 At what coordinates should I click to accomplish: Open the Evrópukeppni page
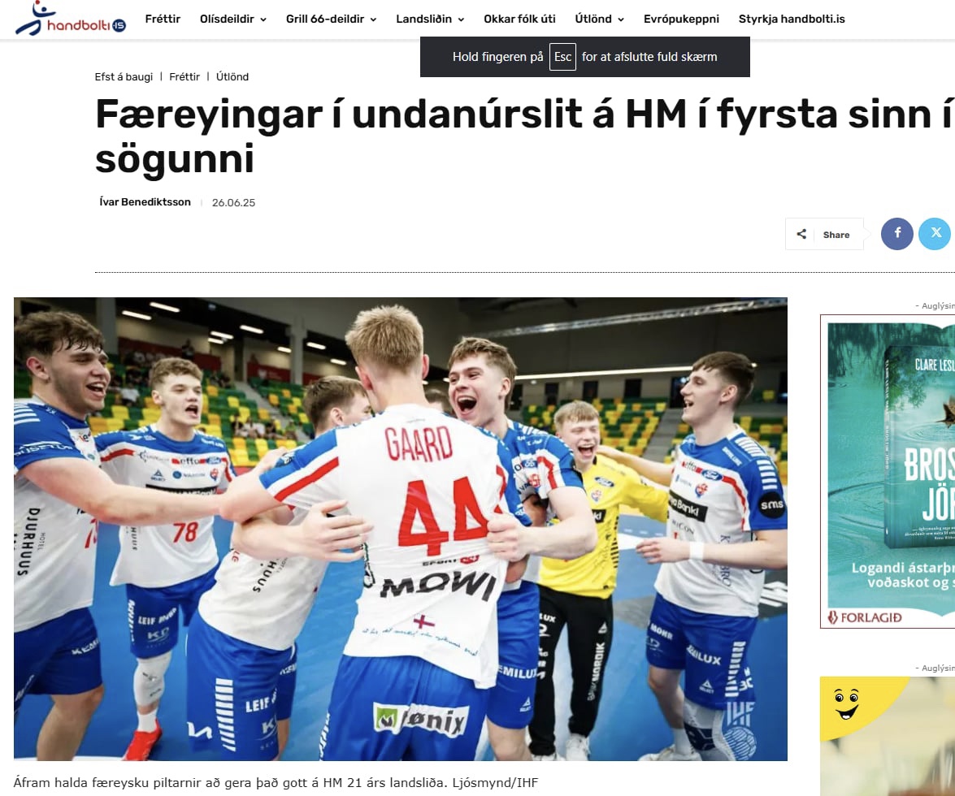(681, 19)
